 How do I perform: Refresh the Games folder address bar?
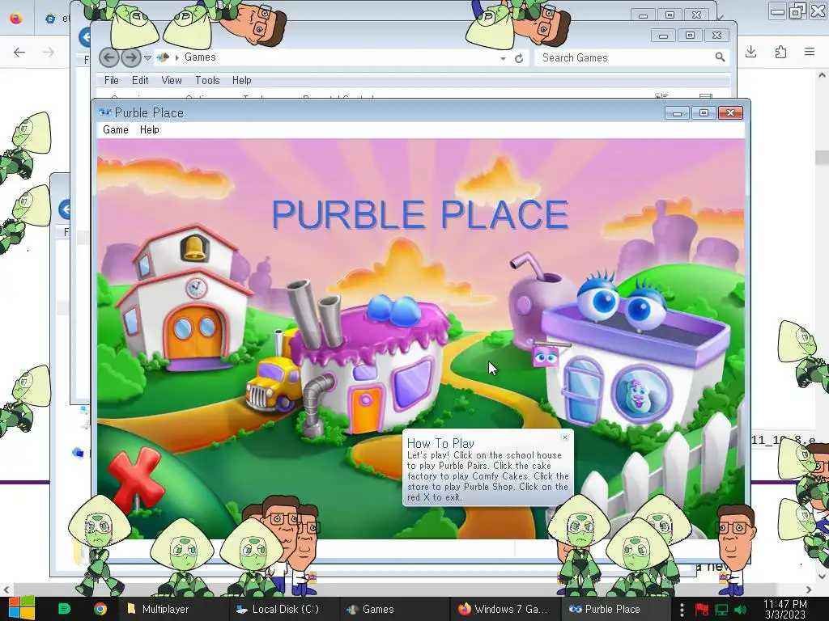[x=519, y=58]
